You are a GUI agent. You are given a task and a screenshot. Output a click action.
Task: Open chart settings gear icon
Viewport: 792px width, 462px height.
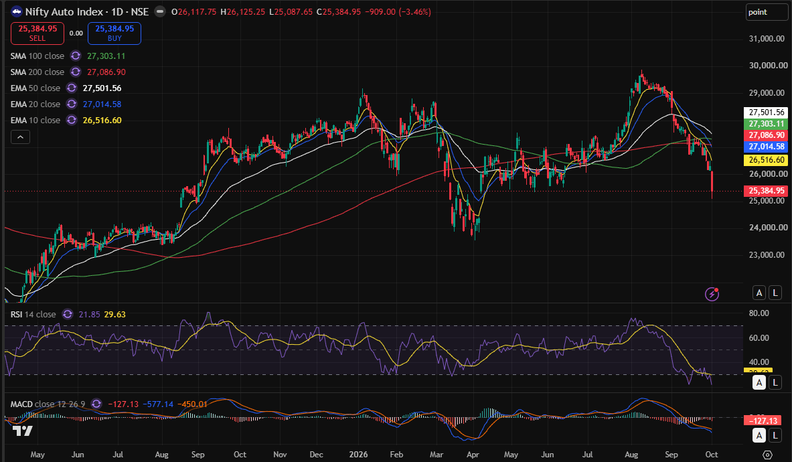(x=767, y=455)
